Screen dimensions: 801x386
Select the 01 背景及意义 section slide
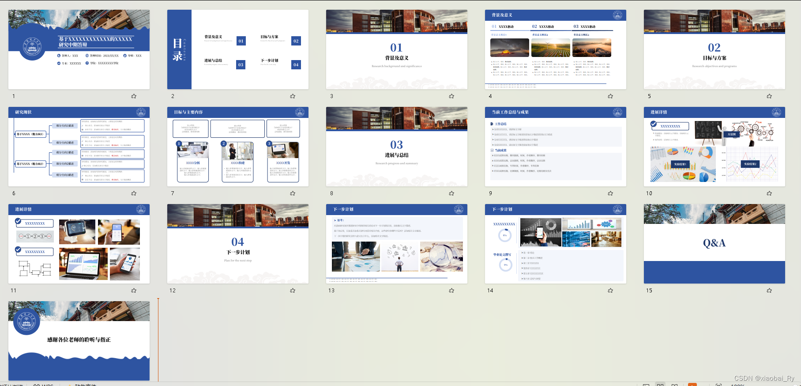[x=397, y=49]
